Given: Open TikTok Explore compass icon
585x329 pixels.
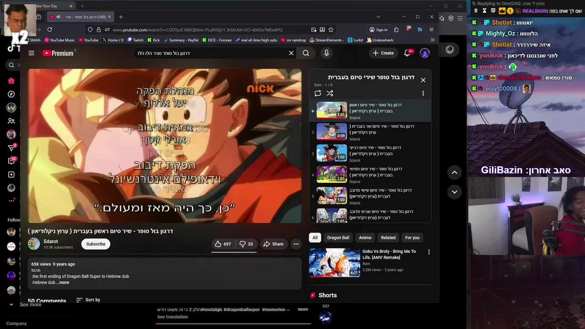Looking at the screenshot, I should coord(11,94).
